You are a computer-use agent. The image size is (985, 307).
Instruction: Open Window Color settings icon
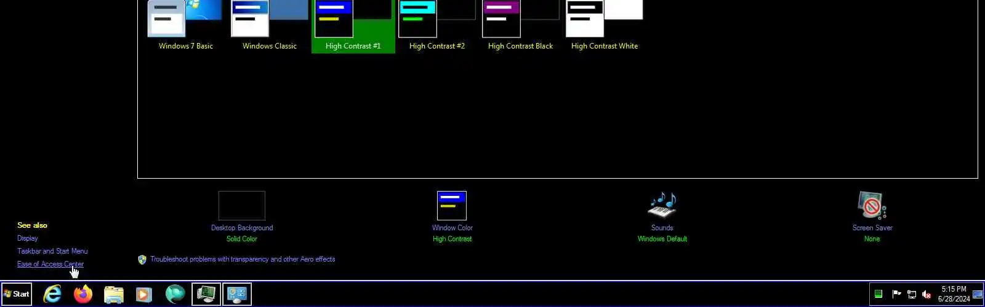(452, 206)
